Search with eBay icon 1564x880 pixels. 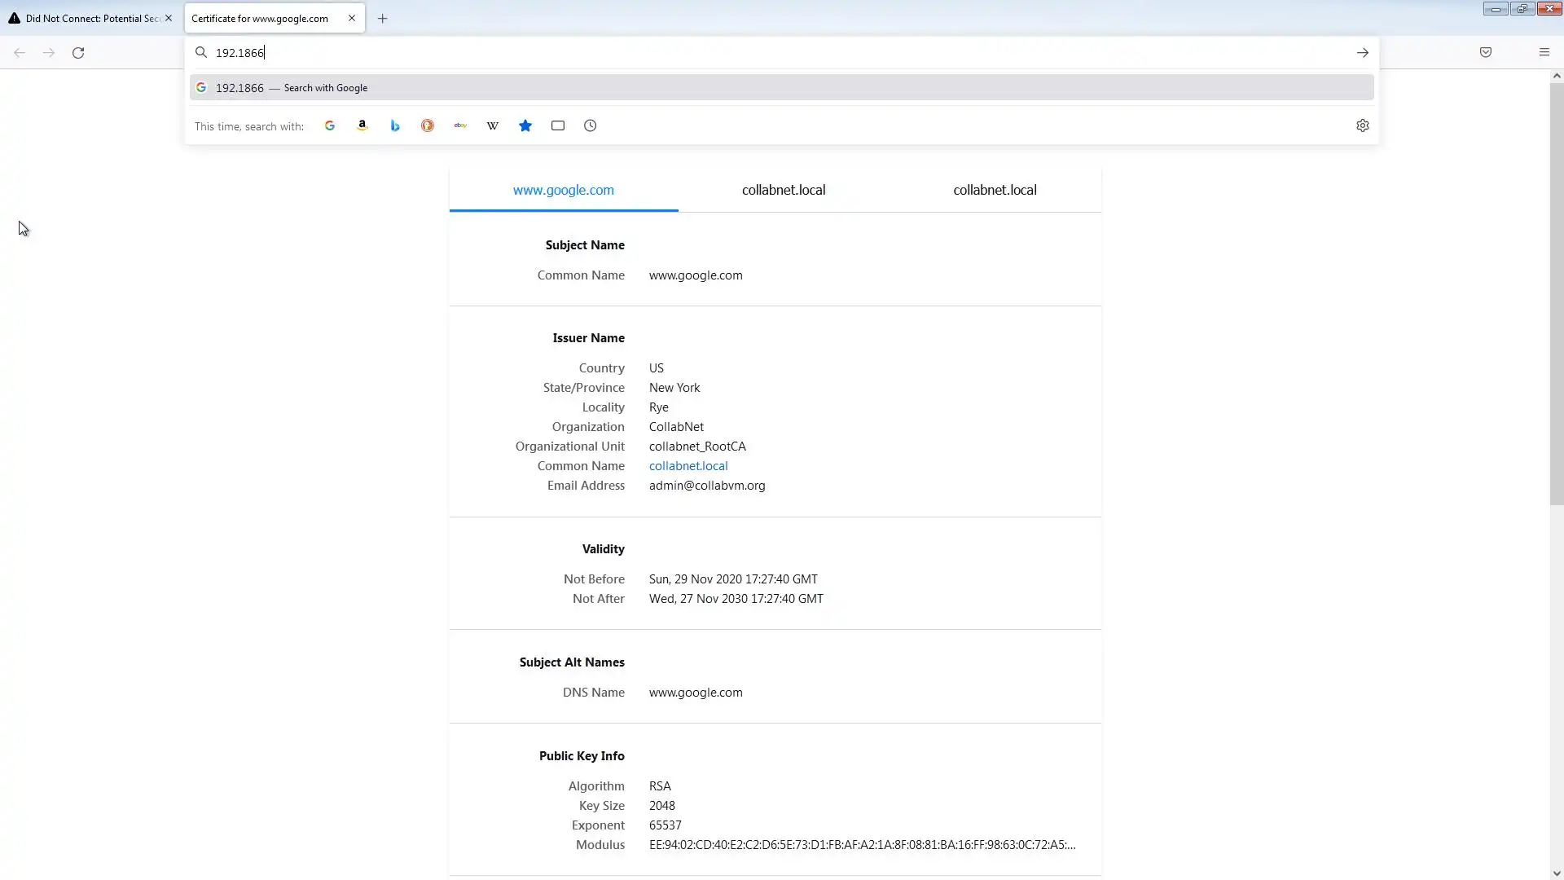pyautogui.click(x=460, y=125)
